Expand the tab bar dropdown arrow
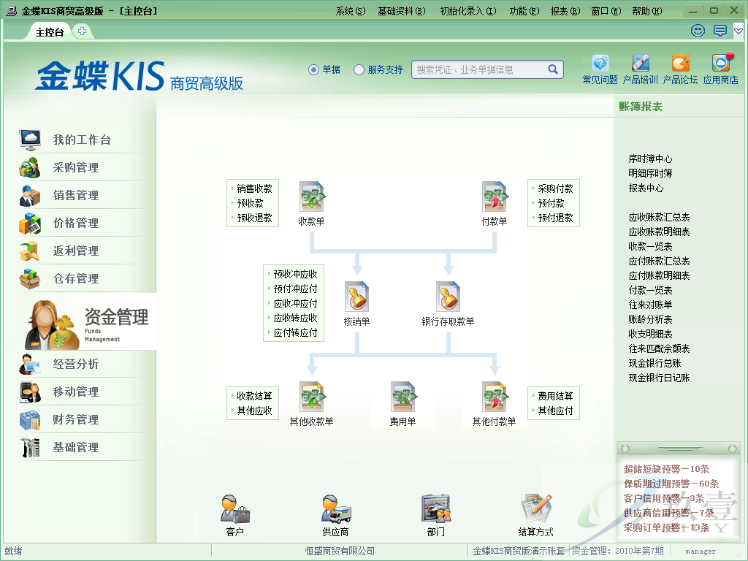 pos(739,31)
